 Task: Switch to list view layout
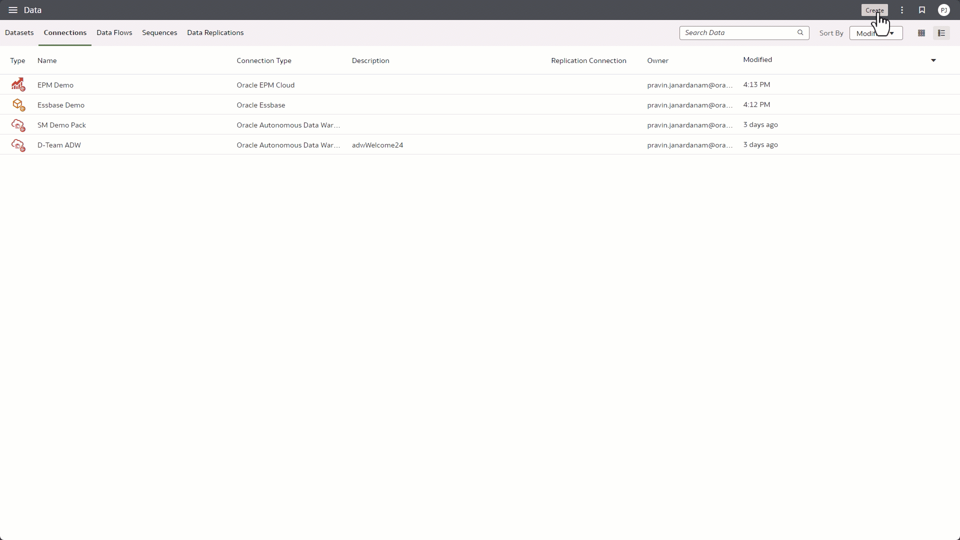tap(942, 33)
